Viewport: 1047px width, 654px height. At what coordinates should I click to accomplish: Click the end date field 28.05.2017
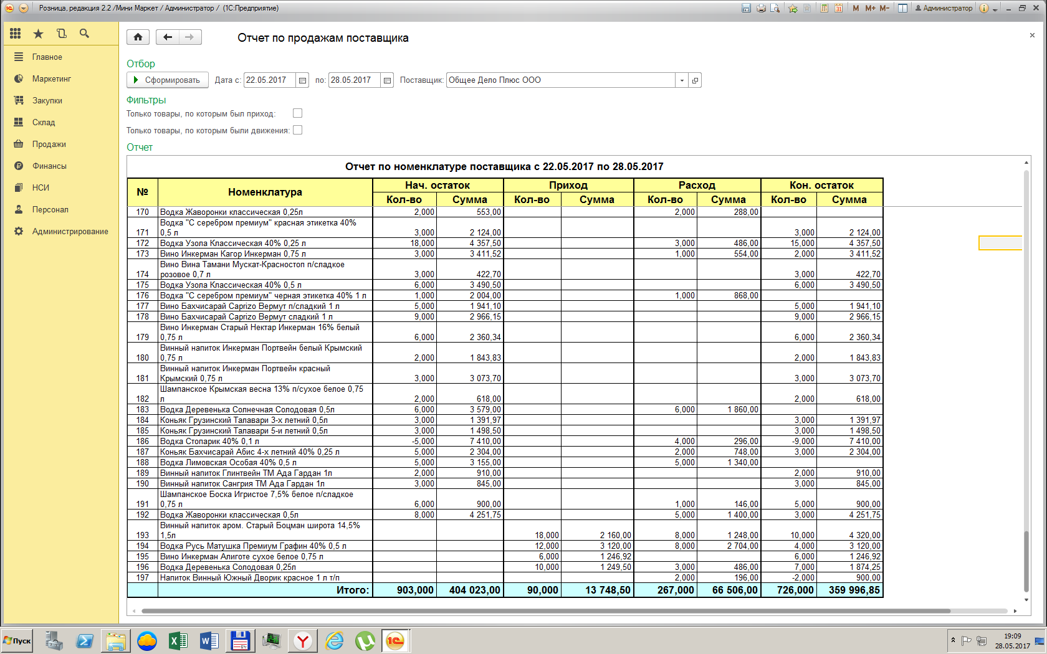pyautogui.click(x=355, y=80)
